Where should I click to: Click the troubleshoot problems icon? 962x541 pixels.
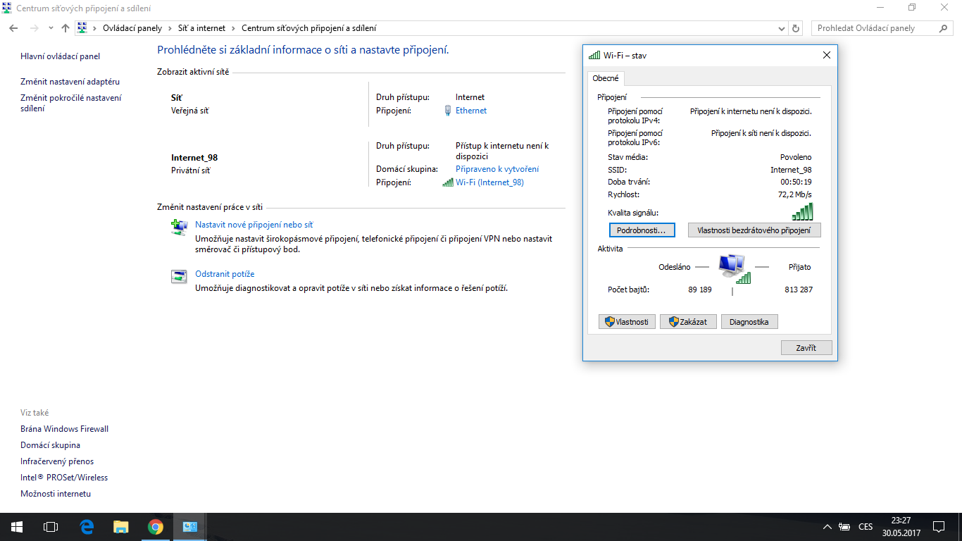point(180,276)
